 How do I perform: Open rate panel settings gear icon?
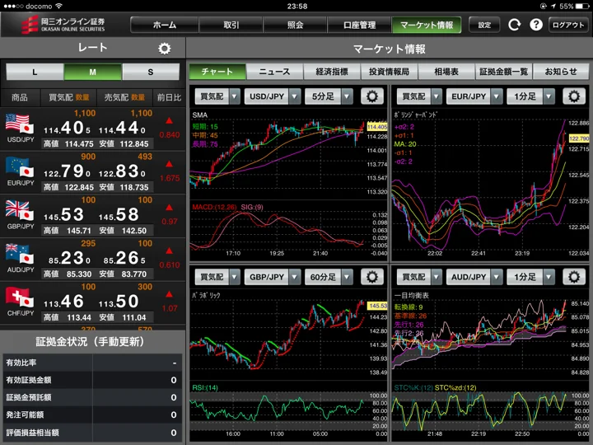pyautogui.click(x=164, y=49)
